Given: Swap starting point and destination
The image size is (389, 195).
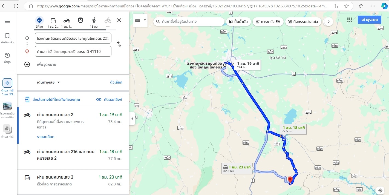Looking at the screenshot, I should click(119, 44).
